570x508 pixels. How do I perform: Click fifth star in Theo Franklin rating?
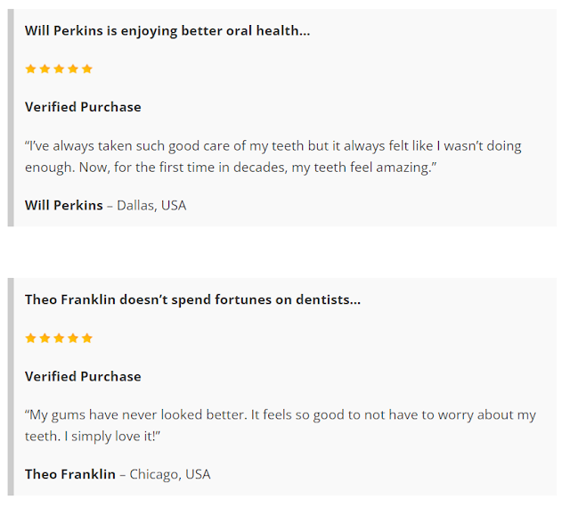(87, 338)
